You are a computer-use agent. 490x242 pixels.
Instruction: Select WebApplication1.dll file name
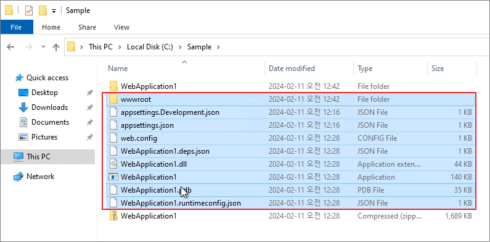point(153,164)
